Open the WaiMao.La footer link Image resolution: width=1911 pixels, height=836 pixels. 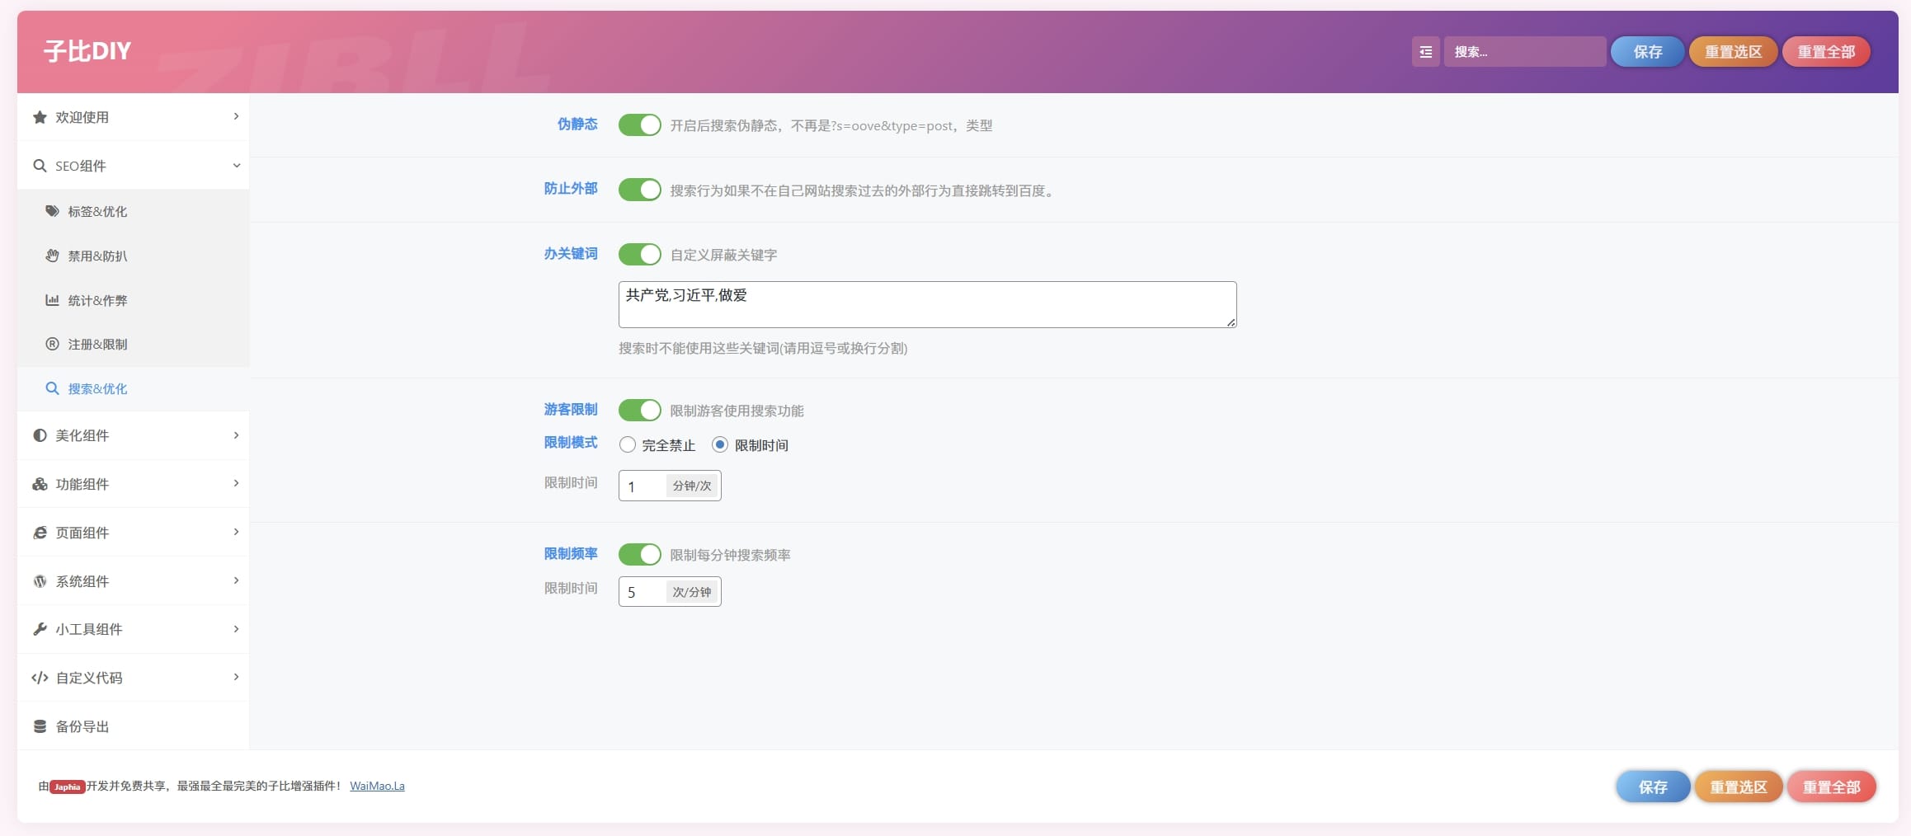pos(377,786)
